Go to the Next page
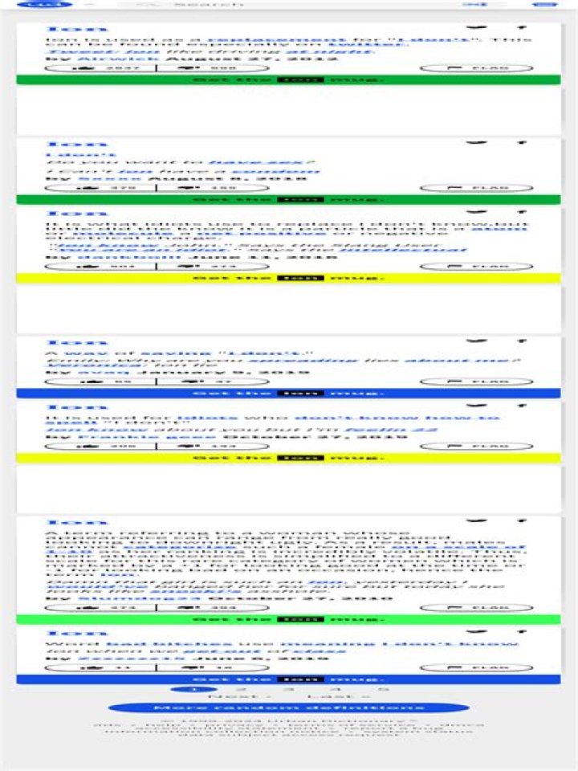 point(240,697)
